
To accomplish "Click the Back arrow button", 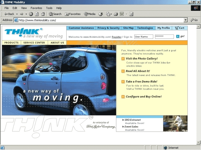I will point(9,14).
